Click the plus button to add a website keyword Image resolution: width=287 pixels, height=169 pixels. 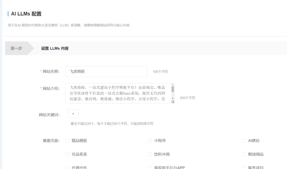coord(73,114)
